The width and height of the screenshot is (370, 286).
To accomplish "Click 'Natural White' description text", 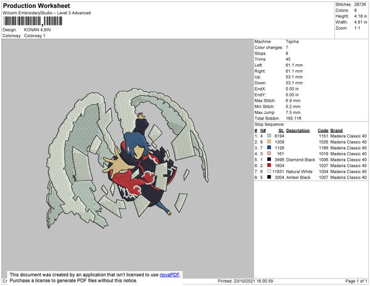I will pos(299,171).
